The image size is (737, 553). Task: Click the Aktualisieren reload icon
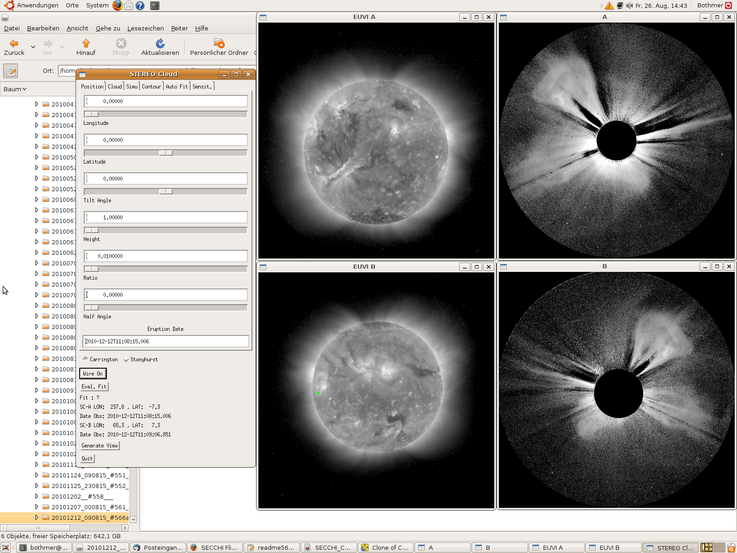(160, 43)
